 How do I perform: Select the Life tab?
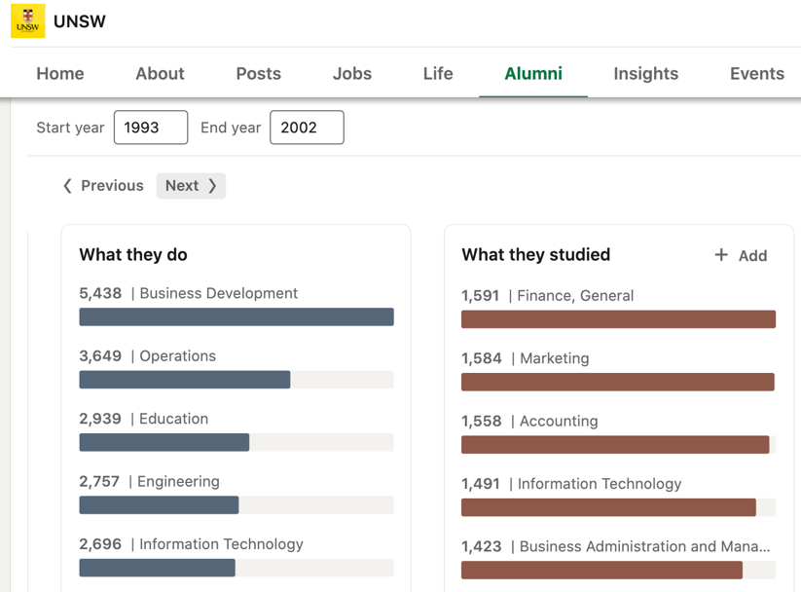point(438,74)
